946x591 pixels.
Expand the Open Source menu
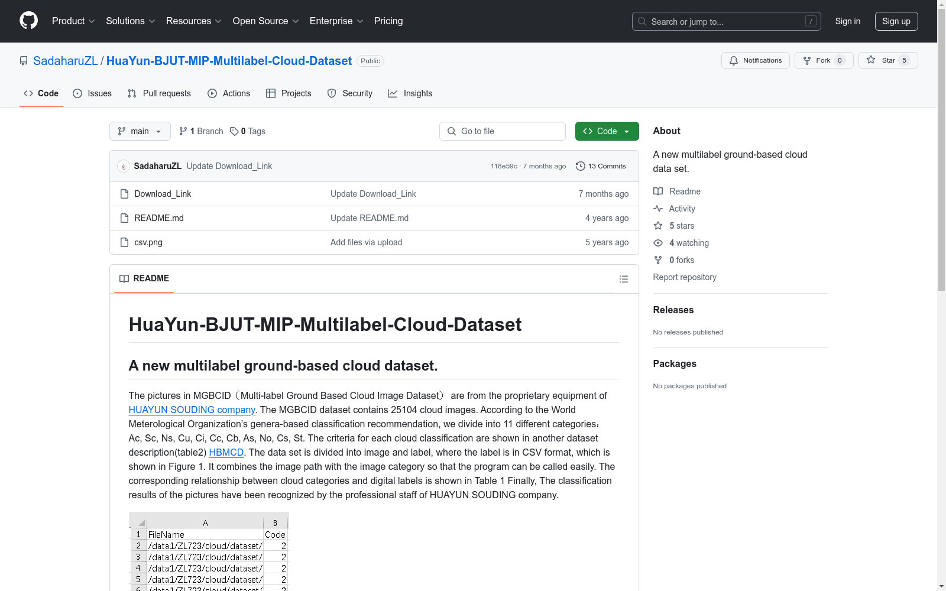click(x=266, y=21)
